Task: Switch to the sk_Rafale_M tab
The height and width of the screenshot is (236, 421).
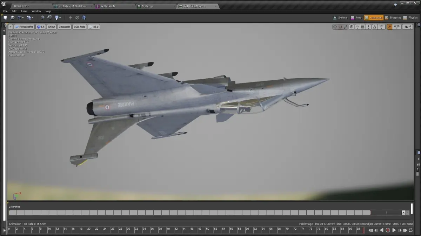Action: pyautogui.click(x=115, y=6)
